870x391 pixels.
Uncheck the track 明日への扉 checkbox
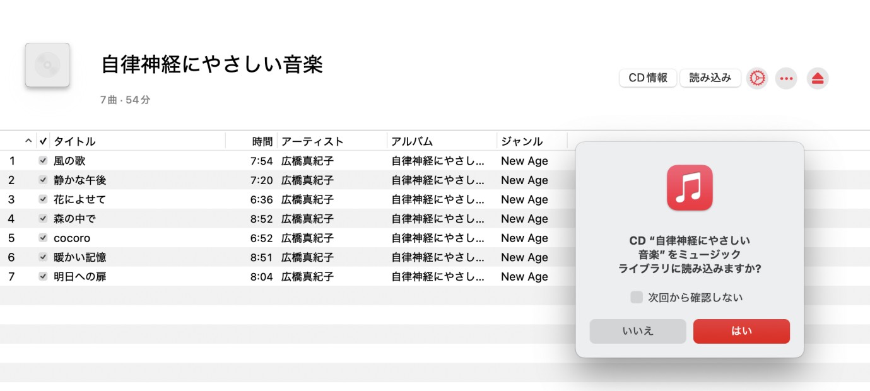pyautogui.click(x=43, y=276)
